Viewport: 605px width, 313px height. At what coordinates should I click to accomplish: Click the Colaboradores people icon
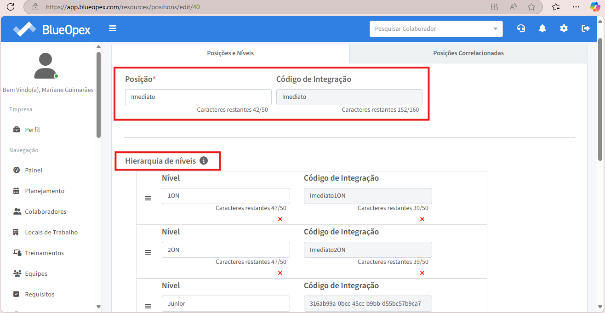click(x=17, y=211)
